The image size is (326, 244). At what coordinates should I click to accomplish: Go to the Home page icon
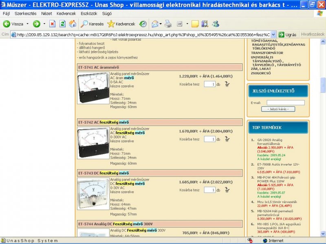coord(73,24)
